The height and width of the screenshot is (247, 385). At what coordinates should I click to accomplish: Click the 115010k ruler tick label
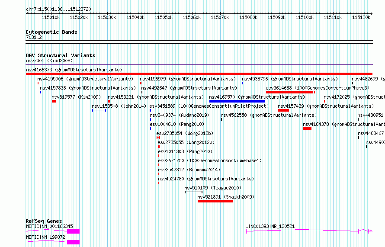click(51, 17)
